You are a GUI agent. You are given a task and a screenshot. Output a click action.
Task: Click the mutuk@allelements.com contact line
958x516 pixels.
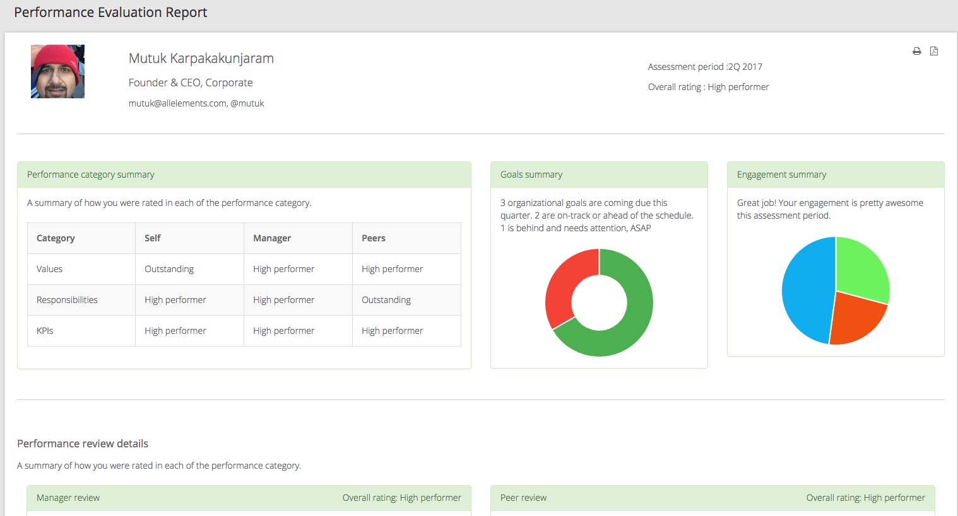(196, 103)
